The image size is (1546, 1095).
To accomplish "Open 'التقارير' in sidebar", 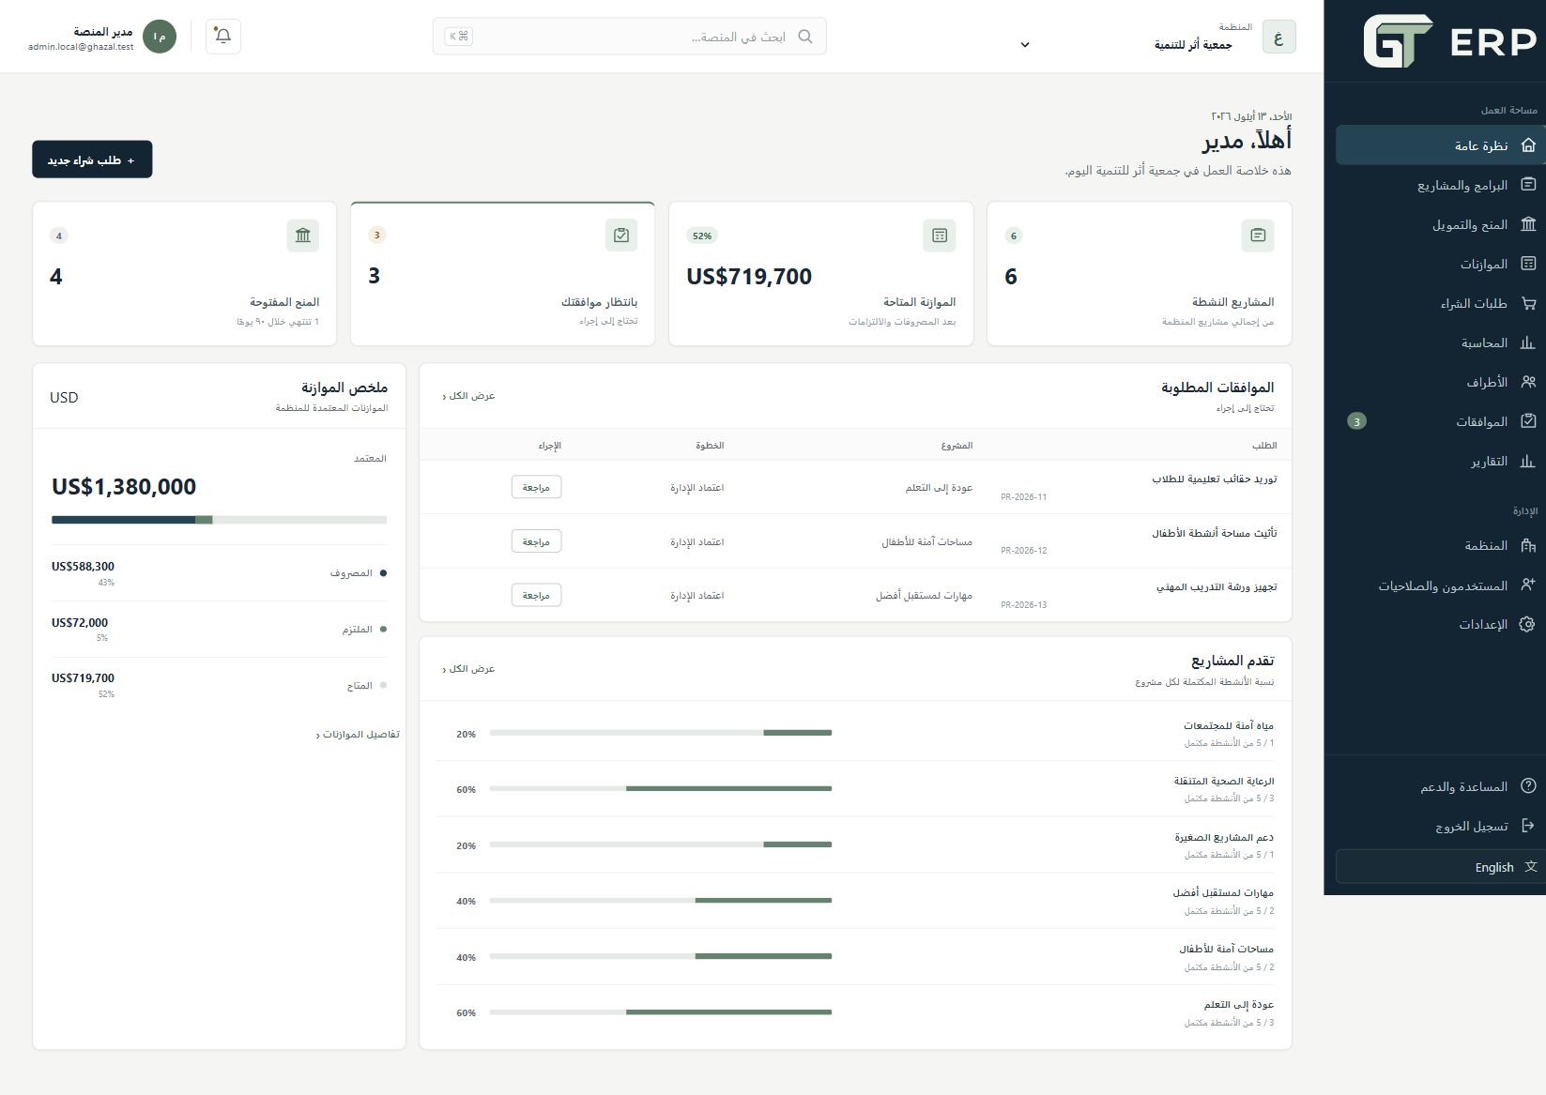I will tap(1440, 461).
